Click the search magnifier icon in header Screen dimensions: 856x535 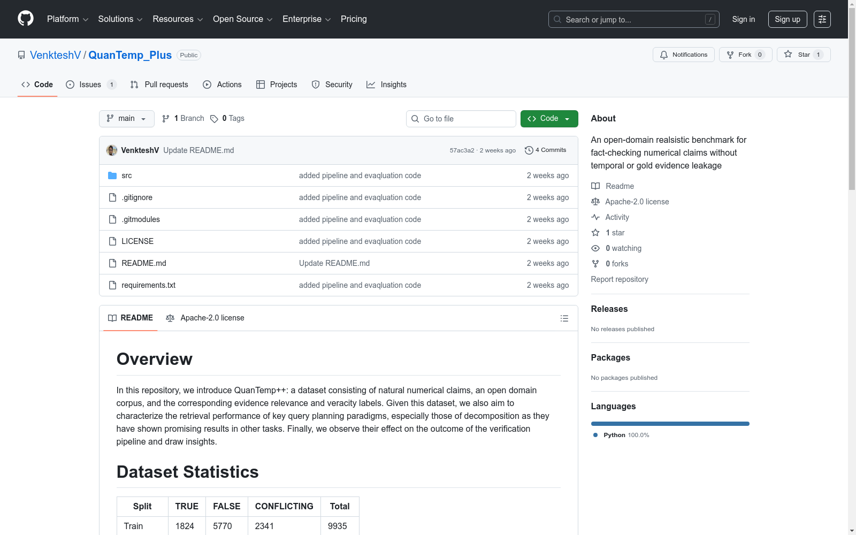[x=557, y=19]
